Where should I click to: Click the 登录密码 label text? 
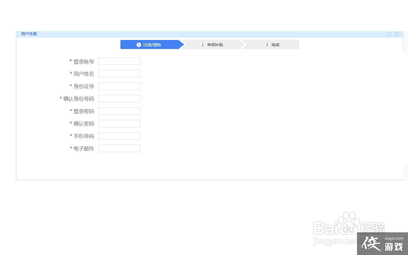tap(84, 111)
